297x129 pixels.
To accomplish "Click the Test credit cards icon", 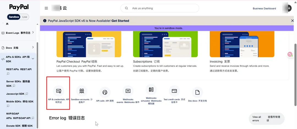I will click(174, 91).
